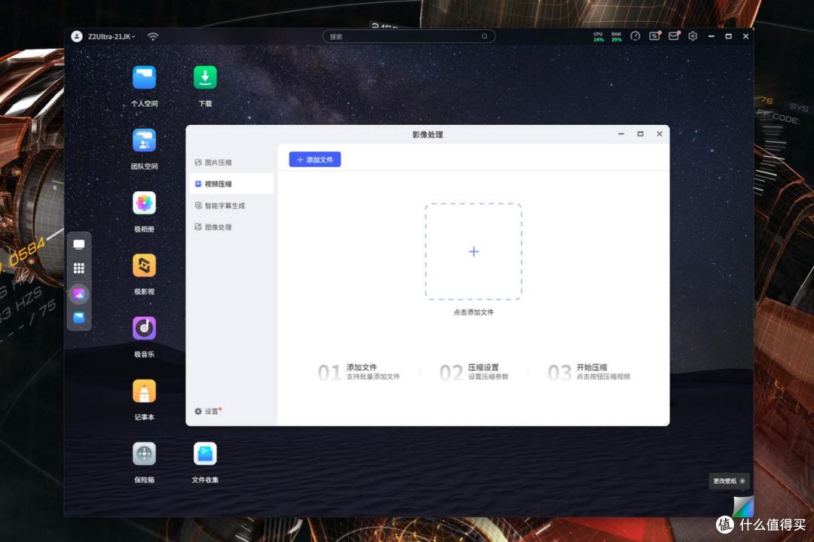The image size is (814, 542).
Task: Expand the Z2Ultra-21JK device dropdown
Action: [x=111, y=37]
